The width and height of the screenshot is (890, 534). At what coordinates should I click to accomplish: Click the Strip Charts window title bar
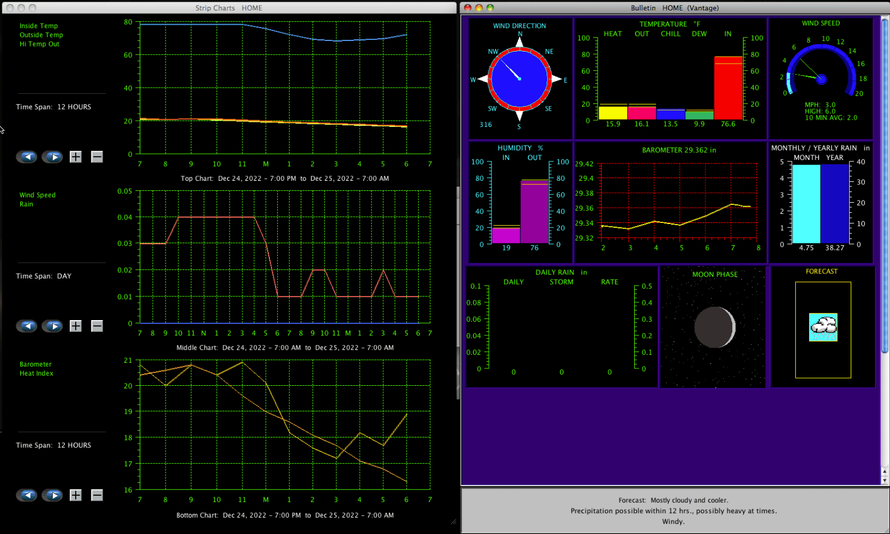pyautogui.click(x=228, y=8)
